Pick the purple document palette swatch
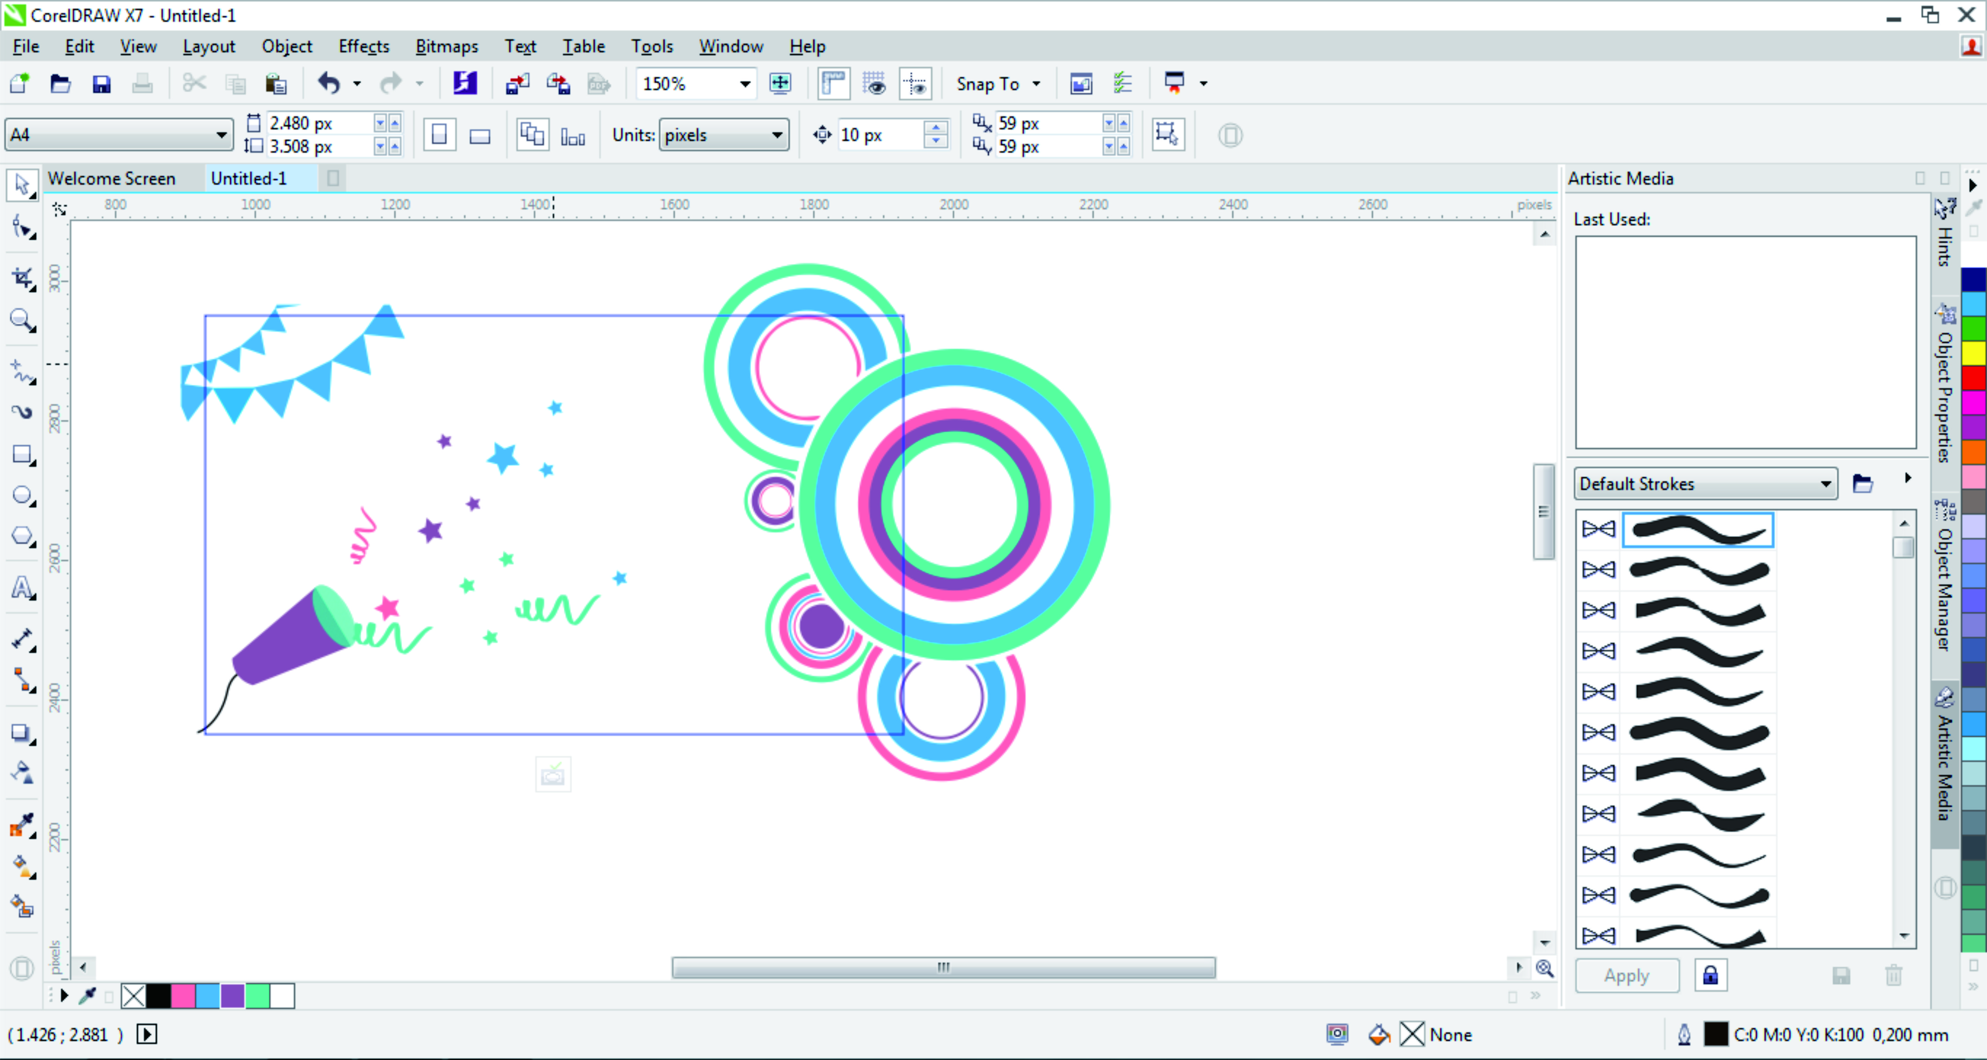The height and width of the screenshot is (1060, 1987). [x=232, y=996]
